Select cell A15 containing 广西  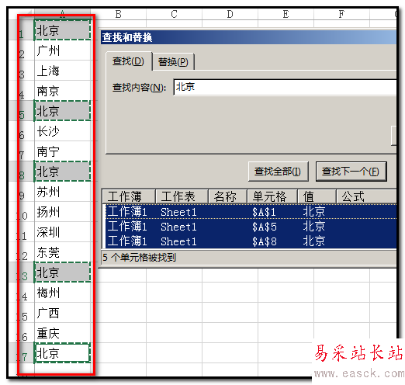(62, 313)
